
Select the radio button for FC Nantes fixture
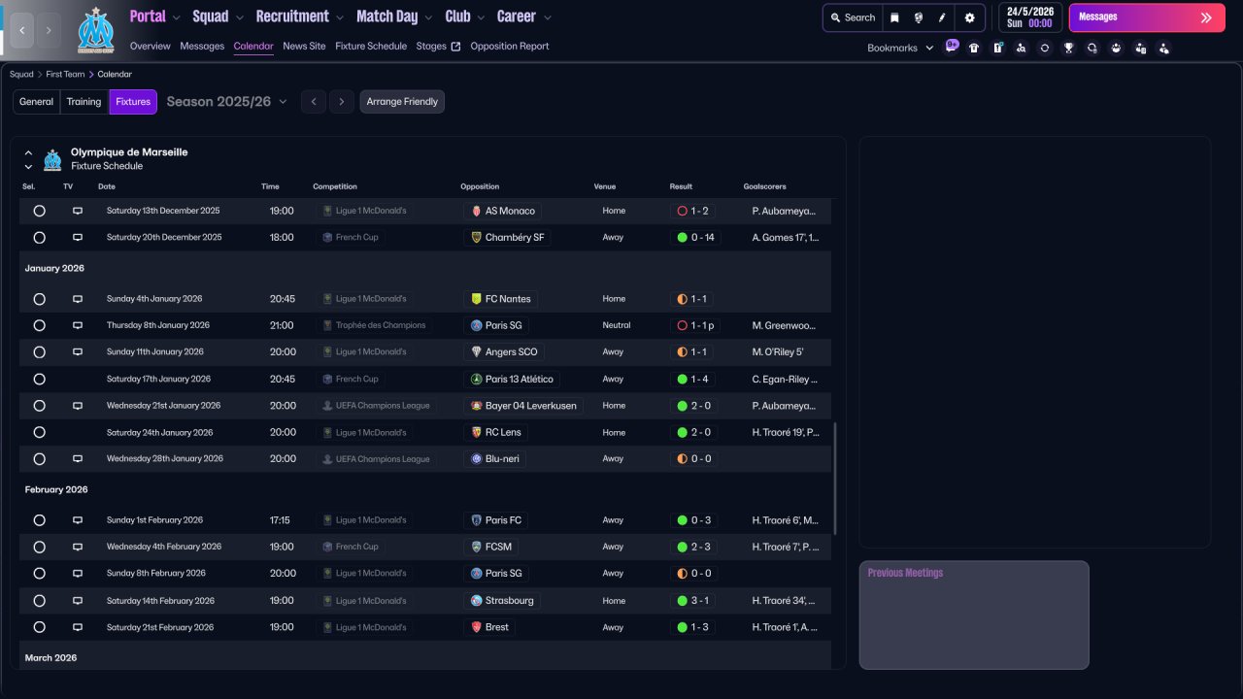point(39,299)
